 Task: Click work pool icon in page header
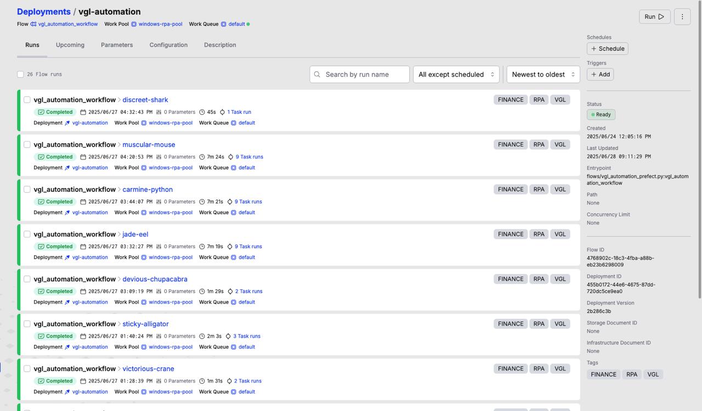(x=134, y=24)
